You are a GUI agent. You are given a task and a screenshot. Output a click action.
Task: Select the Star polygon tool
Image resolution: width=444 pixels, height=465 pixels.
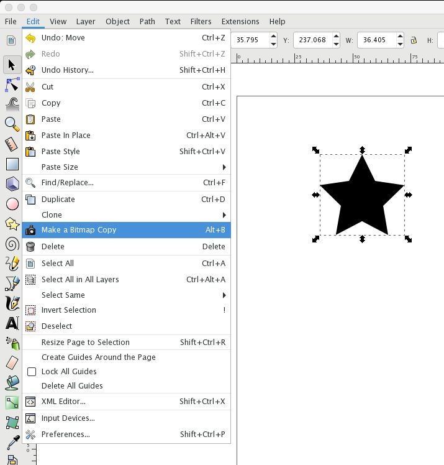click(x=12, y=224)
